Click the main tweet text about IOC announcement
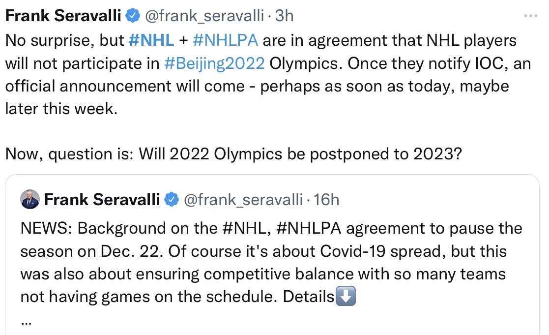The image size is (549, 335). coord(268,75)
